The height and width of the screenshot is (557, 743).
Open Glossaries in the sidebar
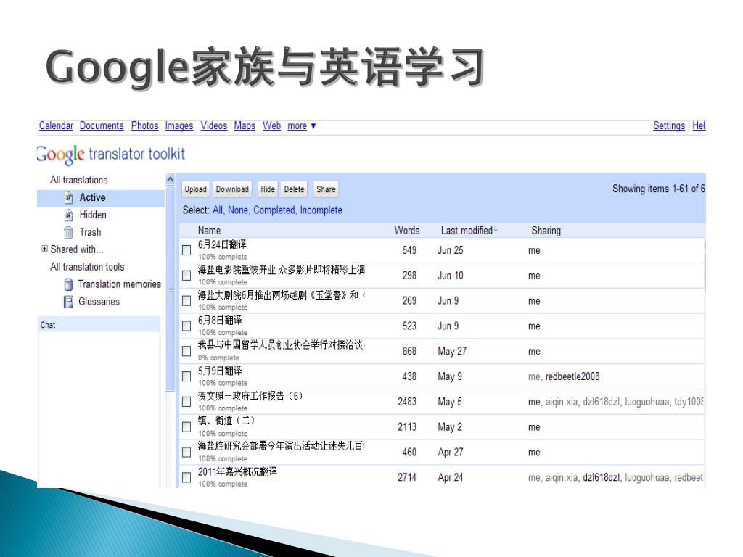99,302
